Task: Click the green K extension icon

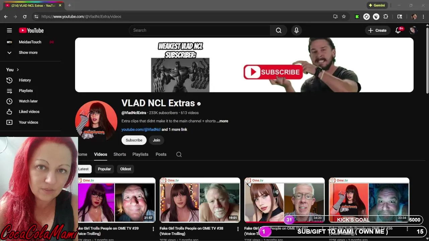Action: 357,16
